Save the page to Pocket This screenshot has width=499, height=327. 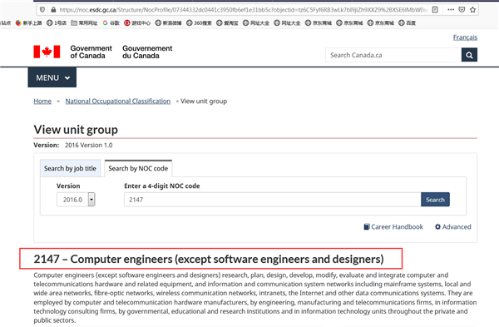462,10
